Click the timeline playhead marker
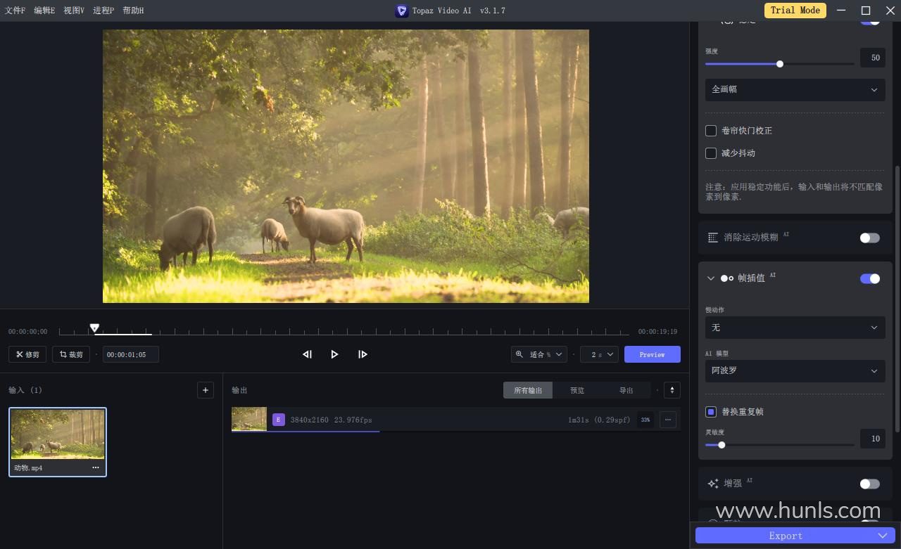Image resolution: width=901 pixels, height=549 pixels. point(94,328)
